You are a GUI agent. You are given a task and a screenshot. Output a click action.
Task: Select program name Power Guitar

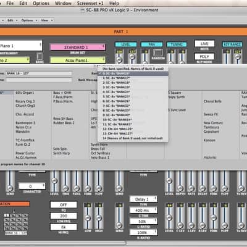25,153
